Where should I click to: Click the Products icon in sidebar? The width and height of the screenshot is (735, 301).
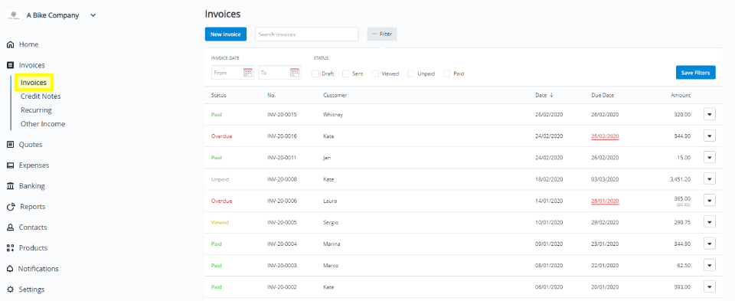point(10,248)
